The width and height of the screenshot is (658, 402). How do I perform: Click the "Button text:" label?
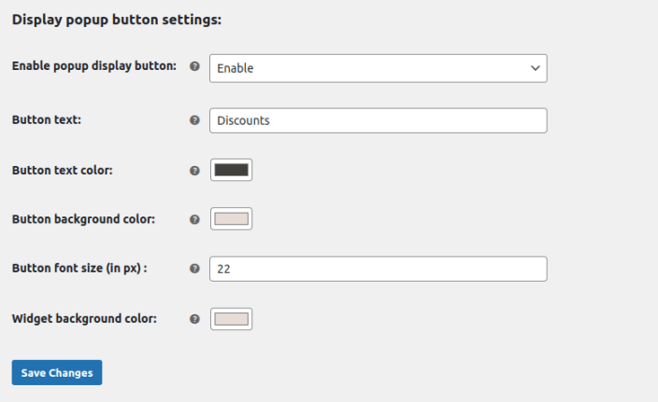(x=46, y=119)
